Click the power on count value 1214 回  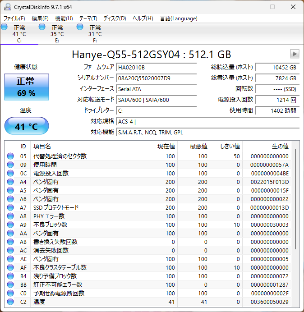point(277,100)
